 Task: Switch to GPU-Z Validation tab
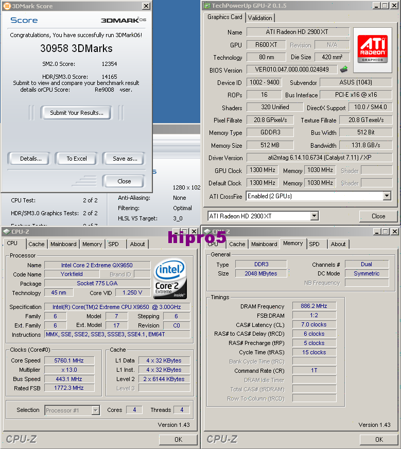click(x=260, y=18)
